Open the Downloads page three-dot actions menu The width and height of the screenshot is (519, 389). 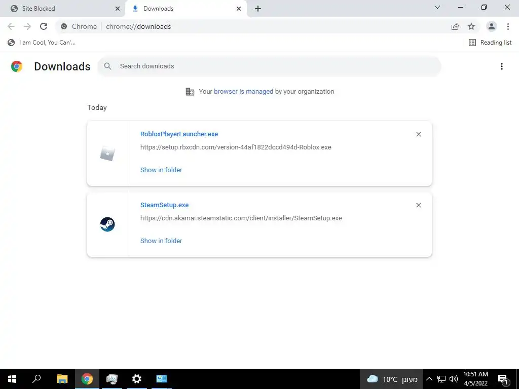click(502, 66)
